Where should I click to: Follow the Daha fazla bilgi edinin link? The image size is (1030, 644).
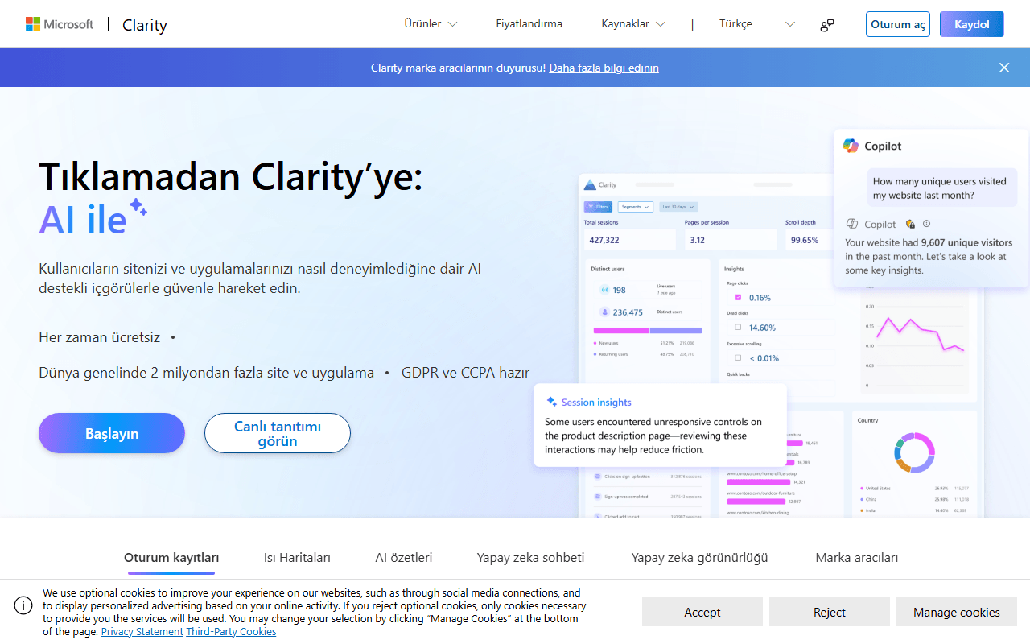604,68
